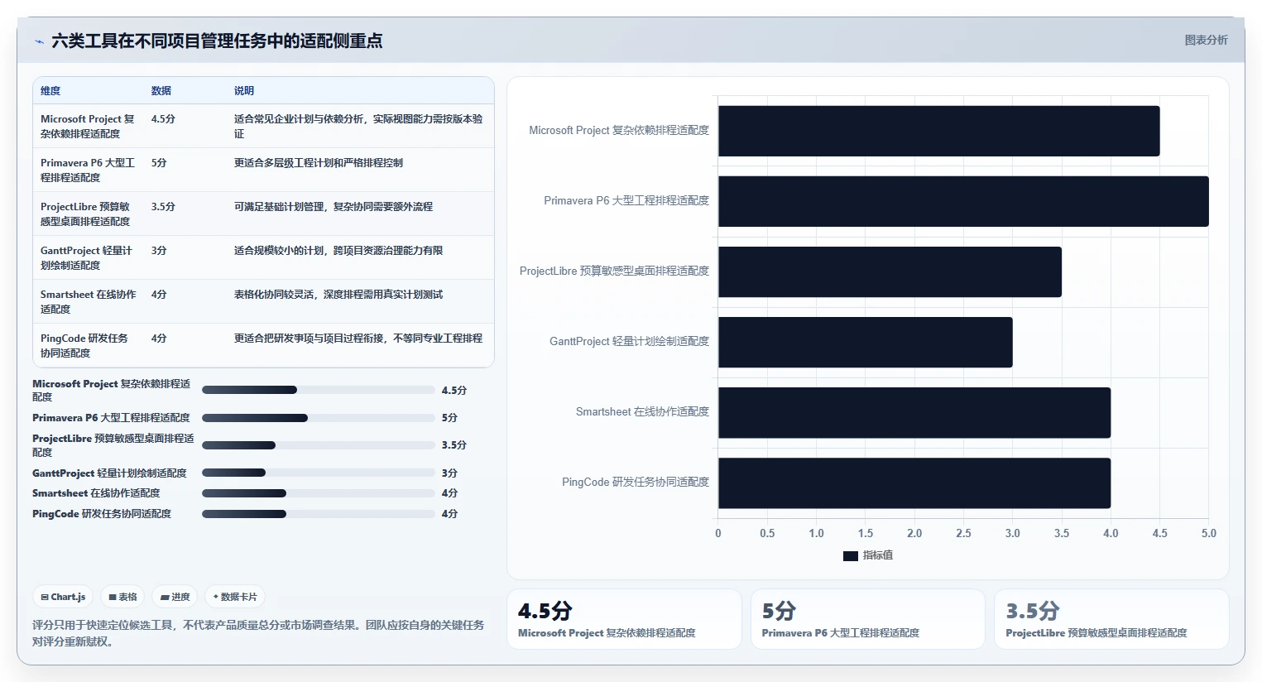Image resolution: width=1262 pixels, height=682 pixels.
Task: Click the 图表分析 label in the header
Action: pos(1206,40)
